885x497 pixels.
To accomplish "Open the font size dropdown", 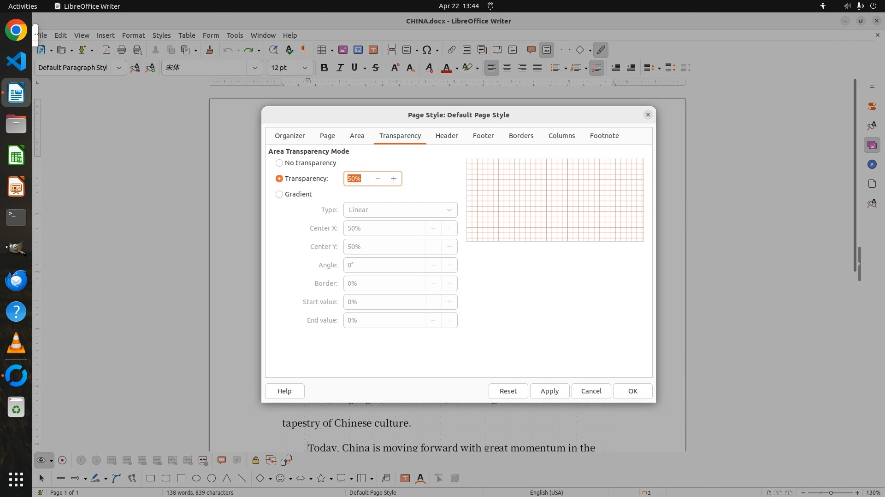I will pos(305,68).
